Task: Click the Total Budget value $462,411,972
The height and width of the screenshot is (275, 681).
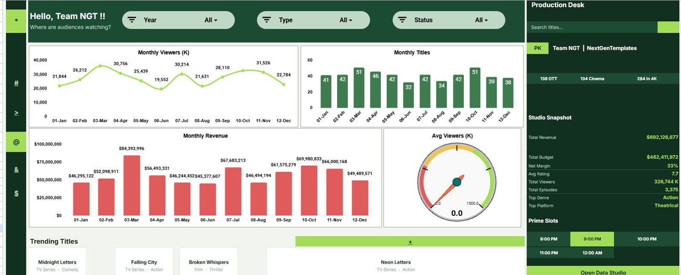Action: click(x=662, y=157)
